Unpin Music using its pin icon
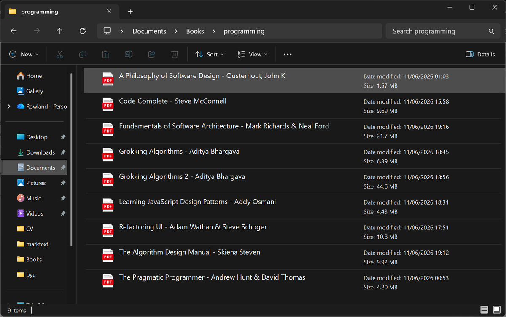506x317 pixels. (63, 198)
